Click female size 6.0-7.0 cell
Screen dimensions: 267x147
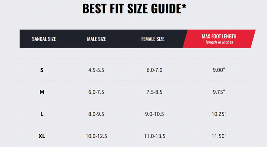(155, 70)
